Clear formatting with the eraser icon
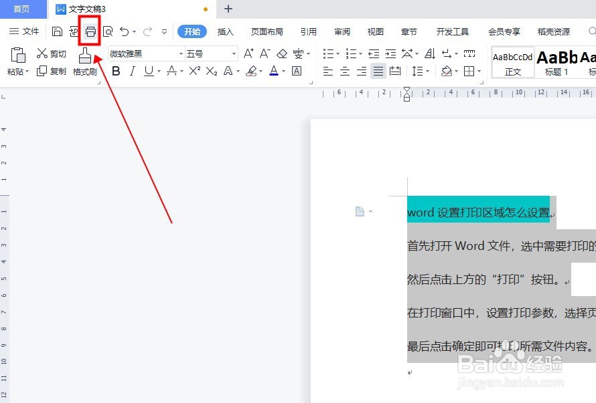 click(282, 54)
